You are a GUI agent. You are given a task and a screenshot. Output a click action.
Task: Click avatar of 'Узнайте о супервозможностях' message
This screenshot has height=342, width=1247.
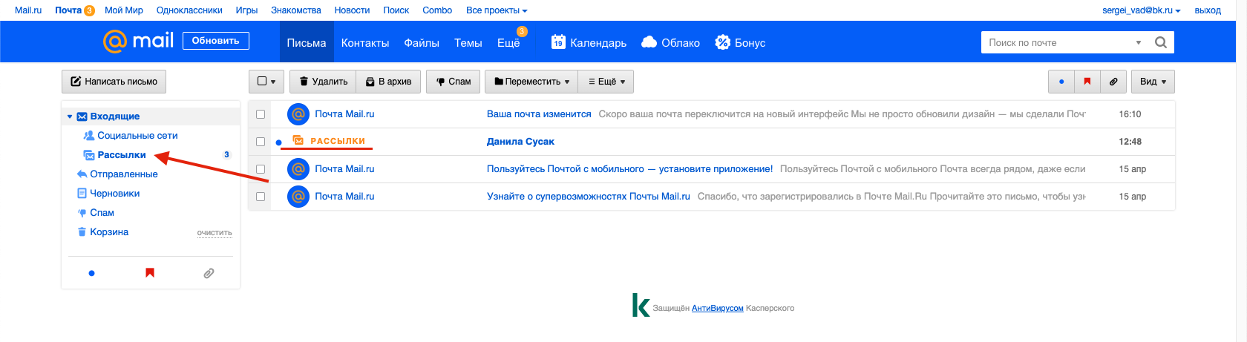[x=298, y=197]
